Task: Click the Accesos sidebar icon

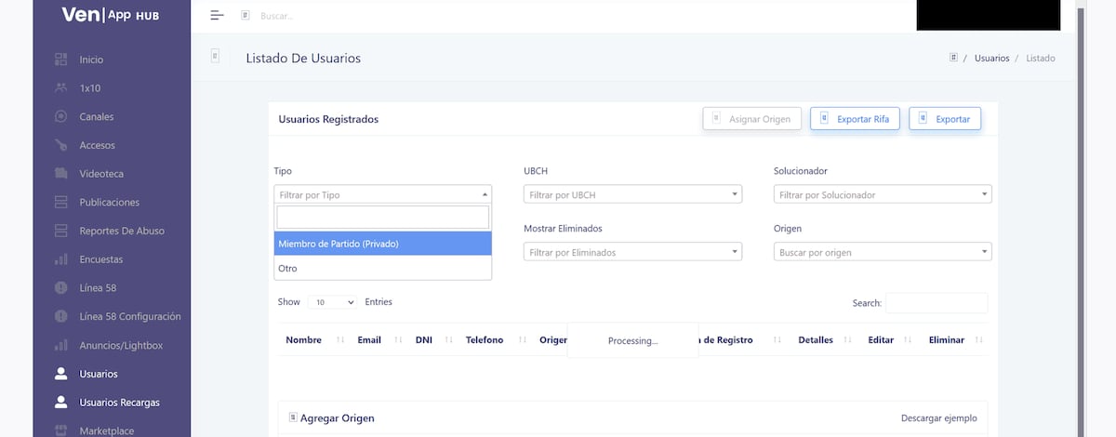Action: 61,145
